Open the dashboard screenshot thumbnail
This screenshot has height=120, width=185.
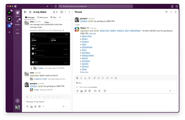50,49
